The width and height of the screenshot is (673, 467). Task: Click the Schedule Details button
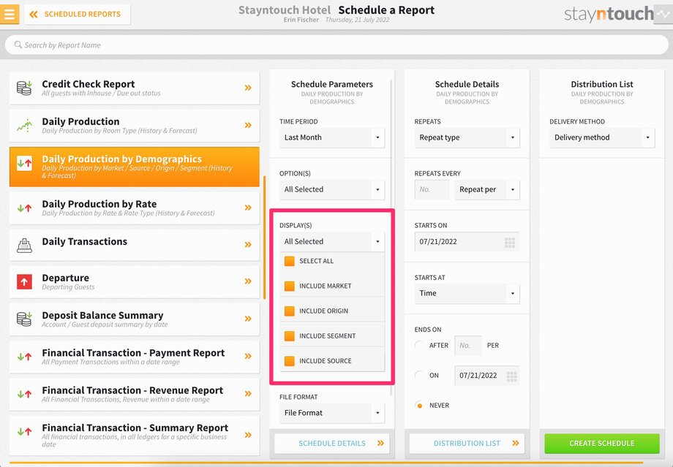pos(332,444)
